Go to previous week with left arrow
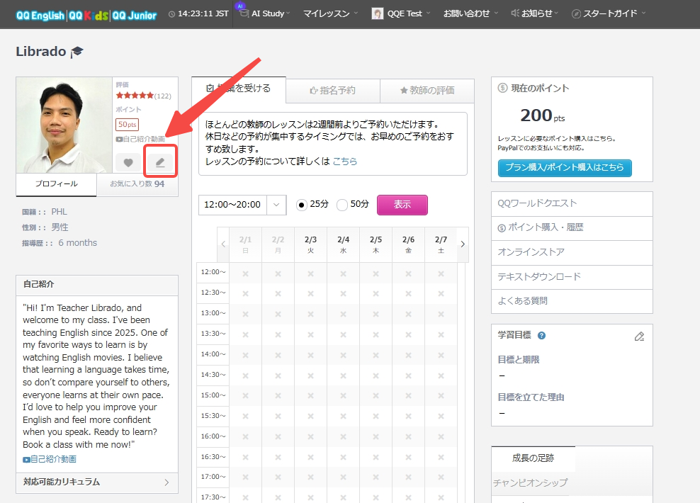This screenshot has width=700, height=503. point(223,244)
